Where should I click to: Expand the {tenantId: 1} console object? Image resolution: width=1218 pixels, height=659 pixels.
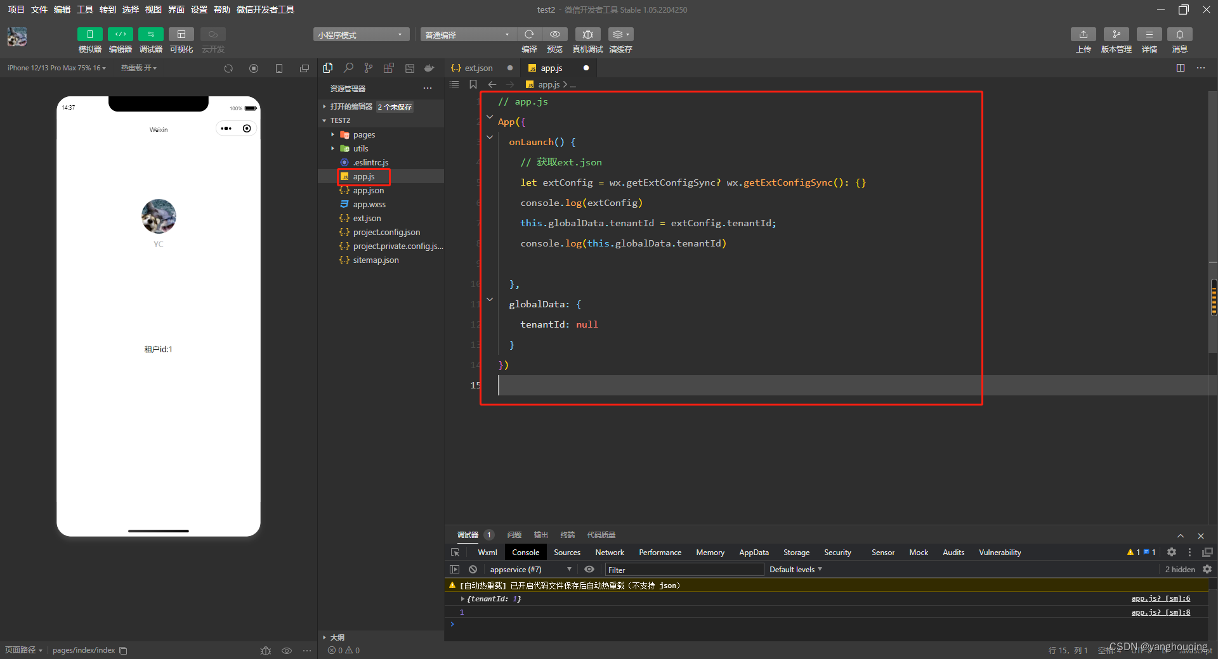(462, 599)
